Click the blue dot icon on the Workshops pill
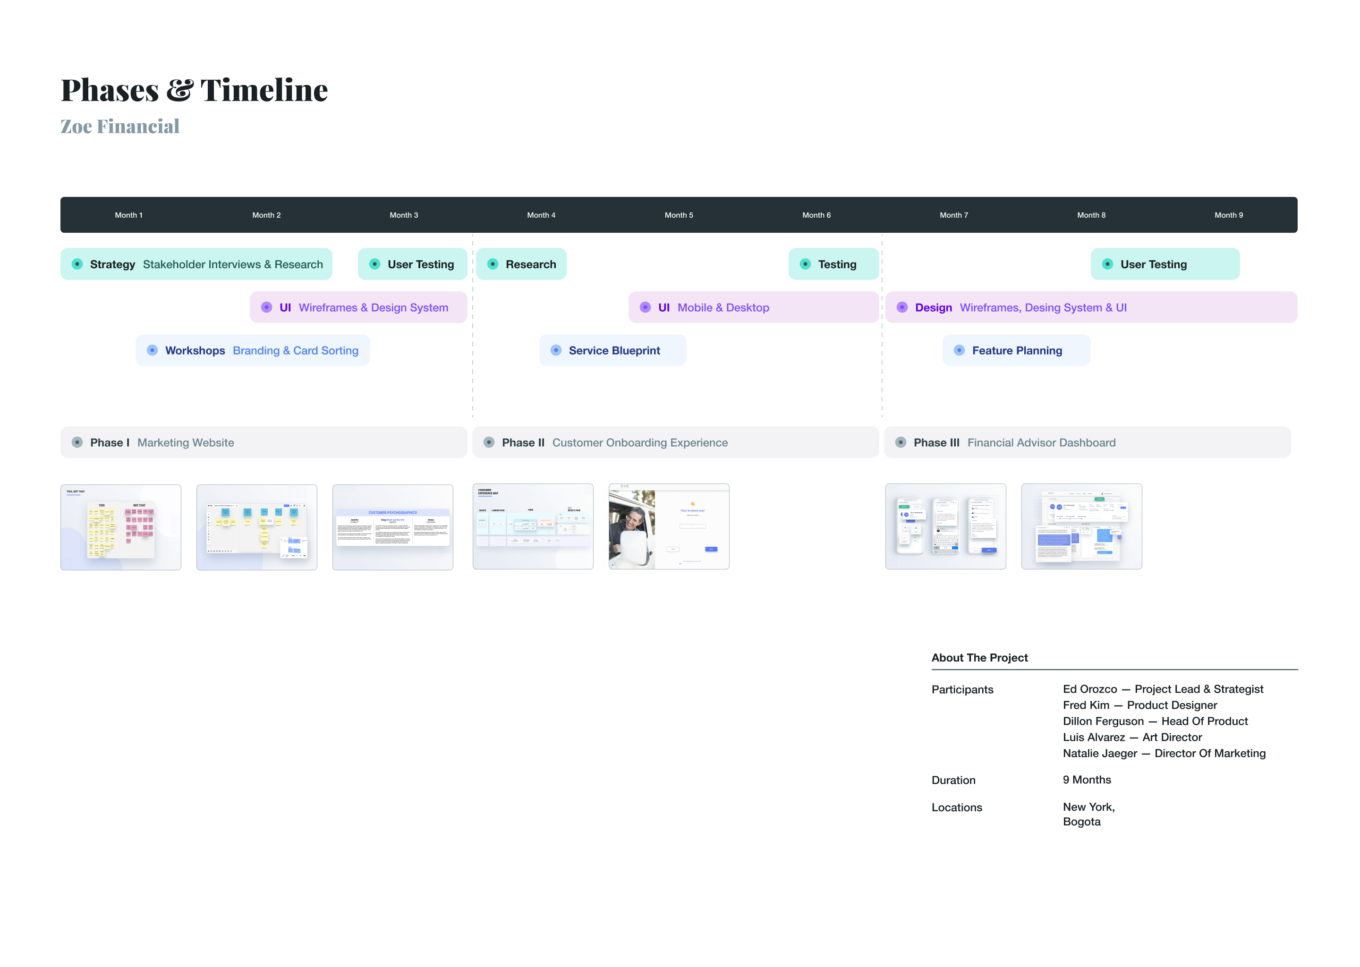 [x=152, y=350]
